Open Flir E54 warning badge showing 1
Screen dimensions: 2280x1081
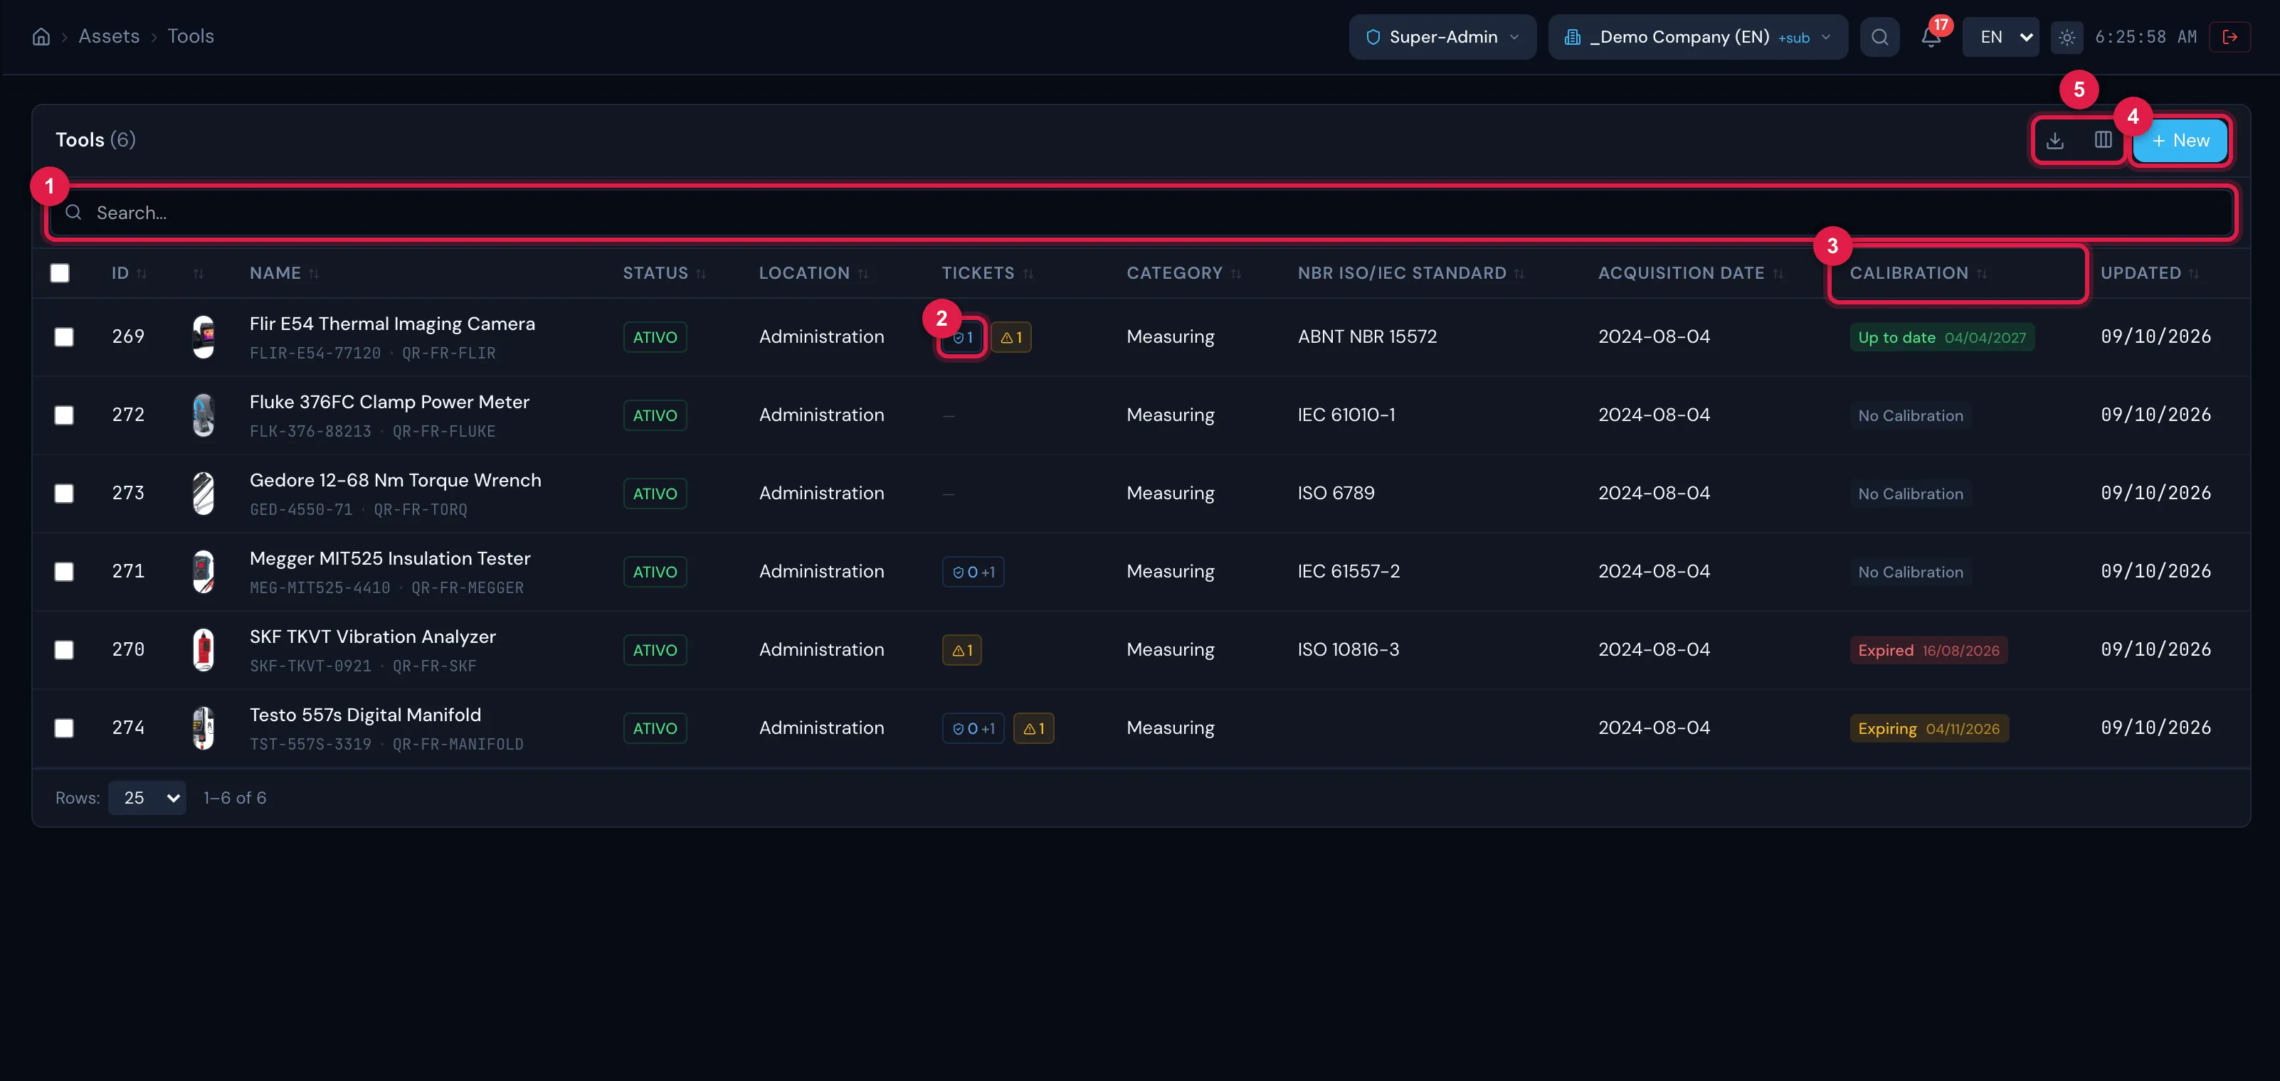click(1010, 337)
